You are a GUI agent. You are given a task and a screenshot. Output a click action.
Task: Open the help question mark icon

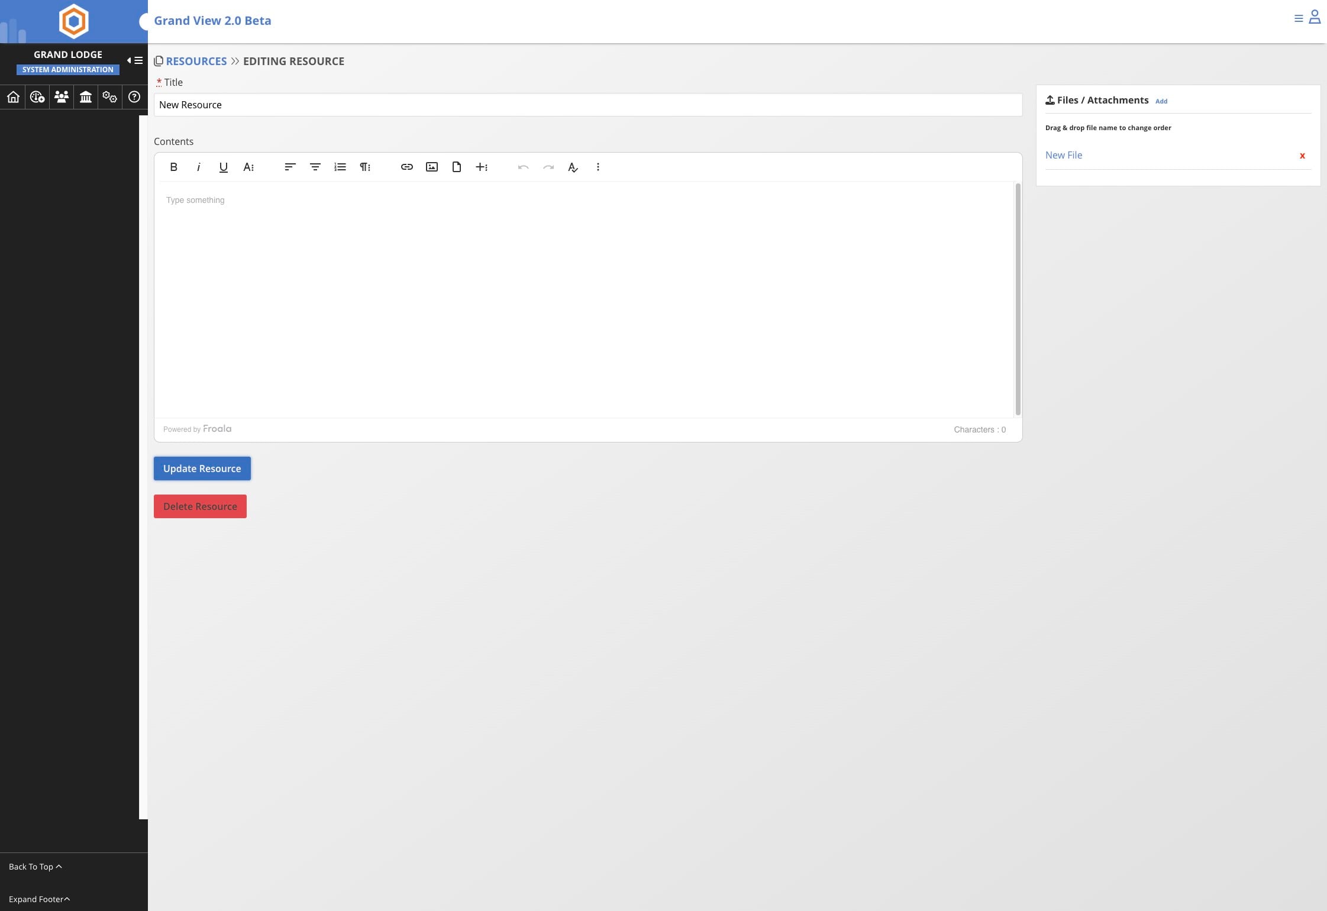134,96
